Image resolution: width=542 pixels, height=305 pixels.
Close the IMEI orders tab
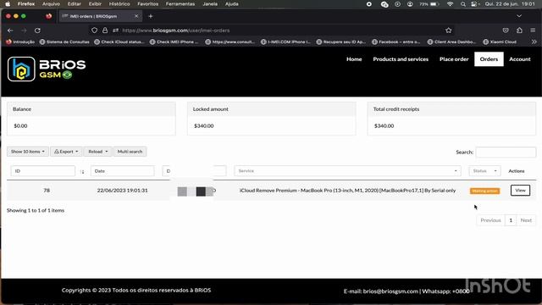click(x=136, y=16)
